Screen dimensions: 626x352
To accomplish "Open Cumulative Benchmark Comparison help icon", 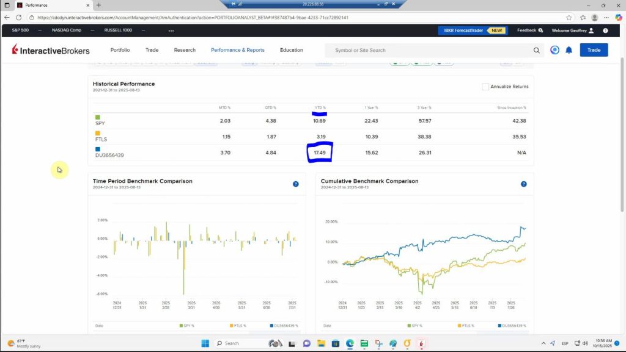I will (x=523, y=184).
